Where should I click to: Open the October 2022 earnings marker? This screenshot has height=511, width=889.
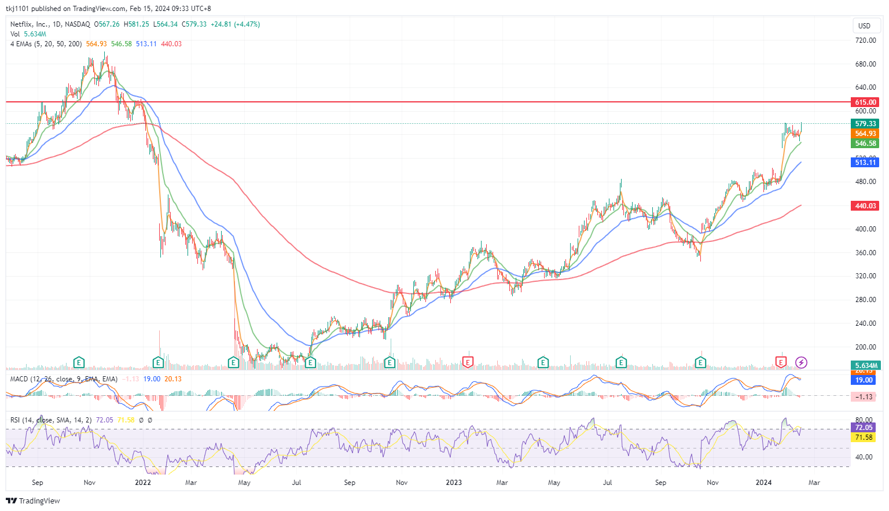pyautogui.click(x=390, y=363)
